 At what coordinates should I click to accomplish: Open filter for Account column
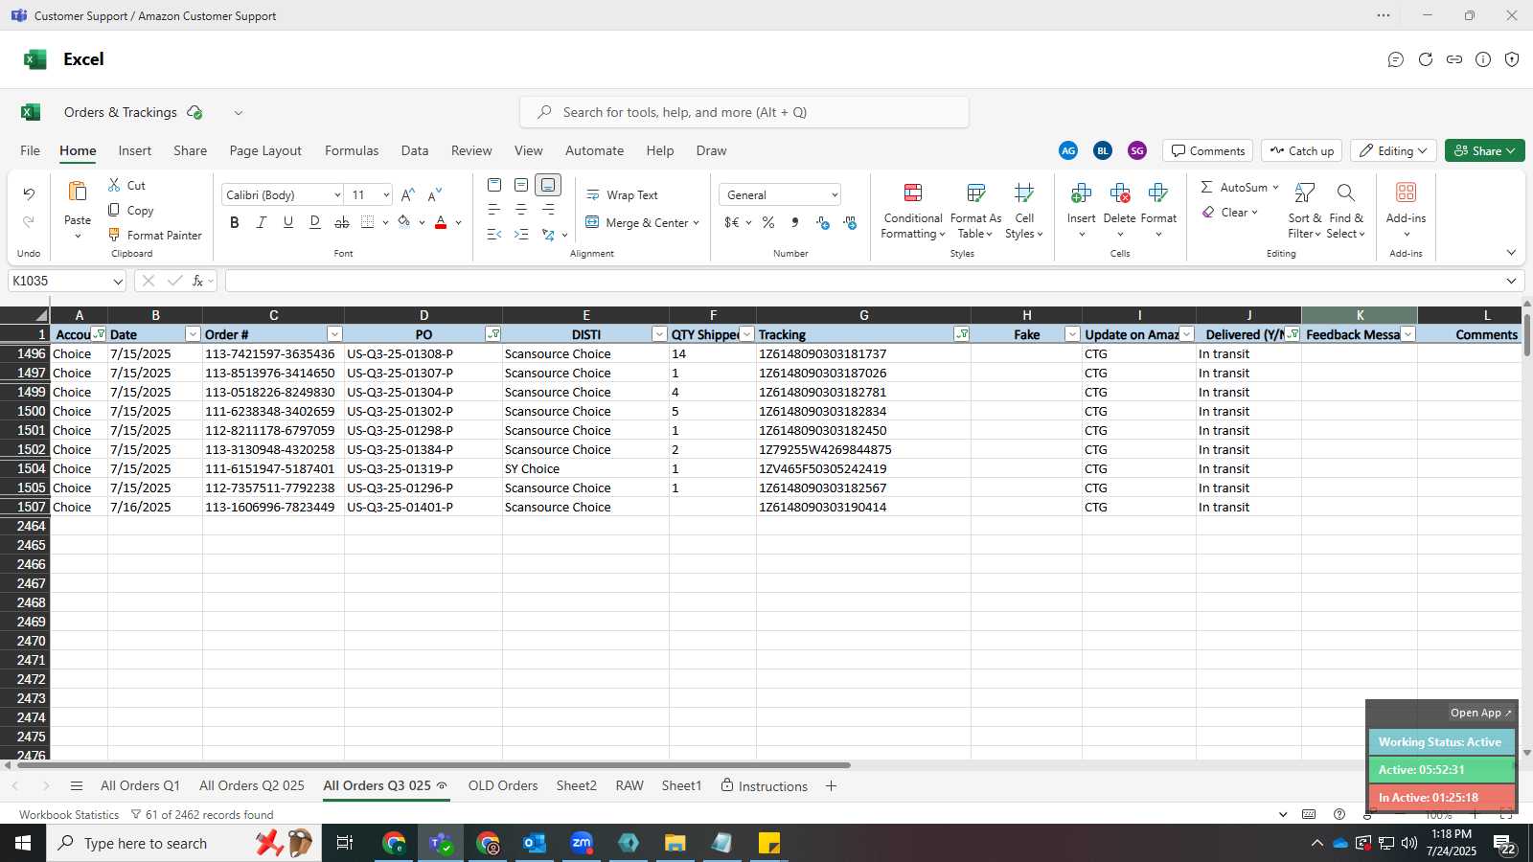point(99,334)
